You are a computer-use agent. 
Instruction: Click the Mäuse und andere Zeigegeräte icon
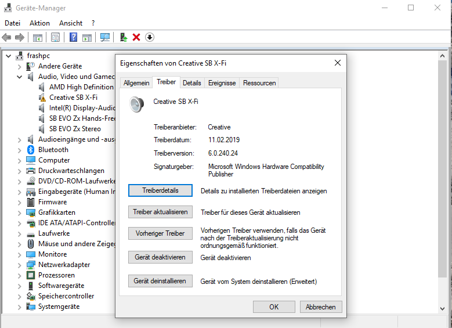click(31, 244)
